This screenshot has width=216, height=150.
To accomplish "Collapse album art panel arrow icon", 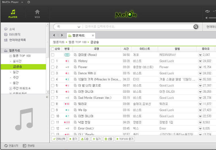I will click(47, 97).
